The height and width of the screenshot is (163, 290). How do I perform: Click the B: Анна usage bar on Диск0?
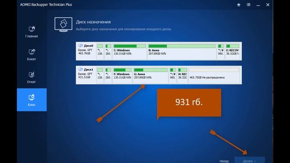[182, 46]
